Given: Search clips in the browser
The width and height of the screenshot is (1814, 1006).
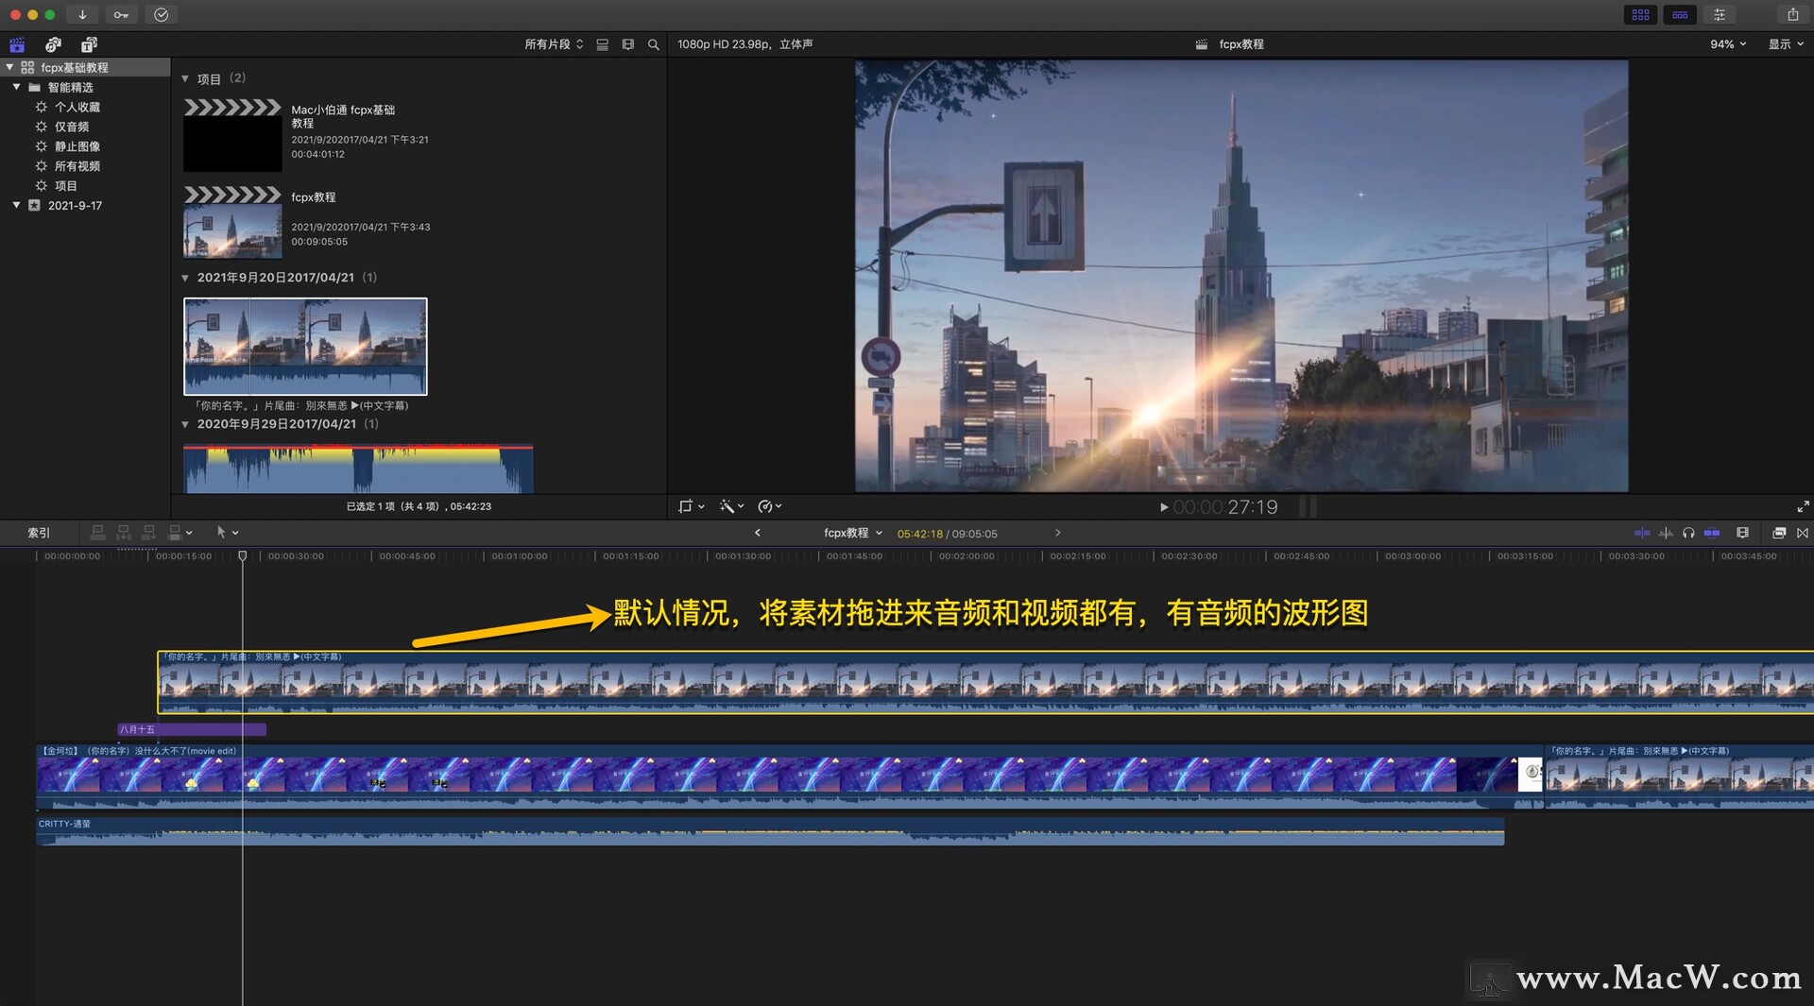Looking at the screenshot, I should 653,44.
